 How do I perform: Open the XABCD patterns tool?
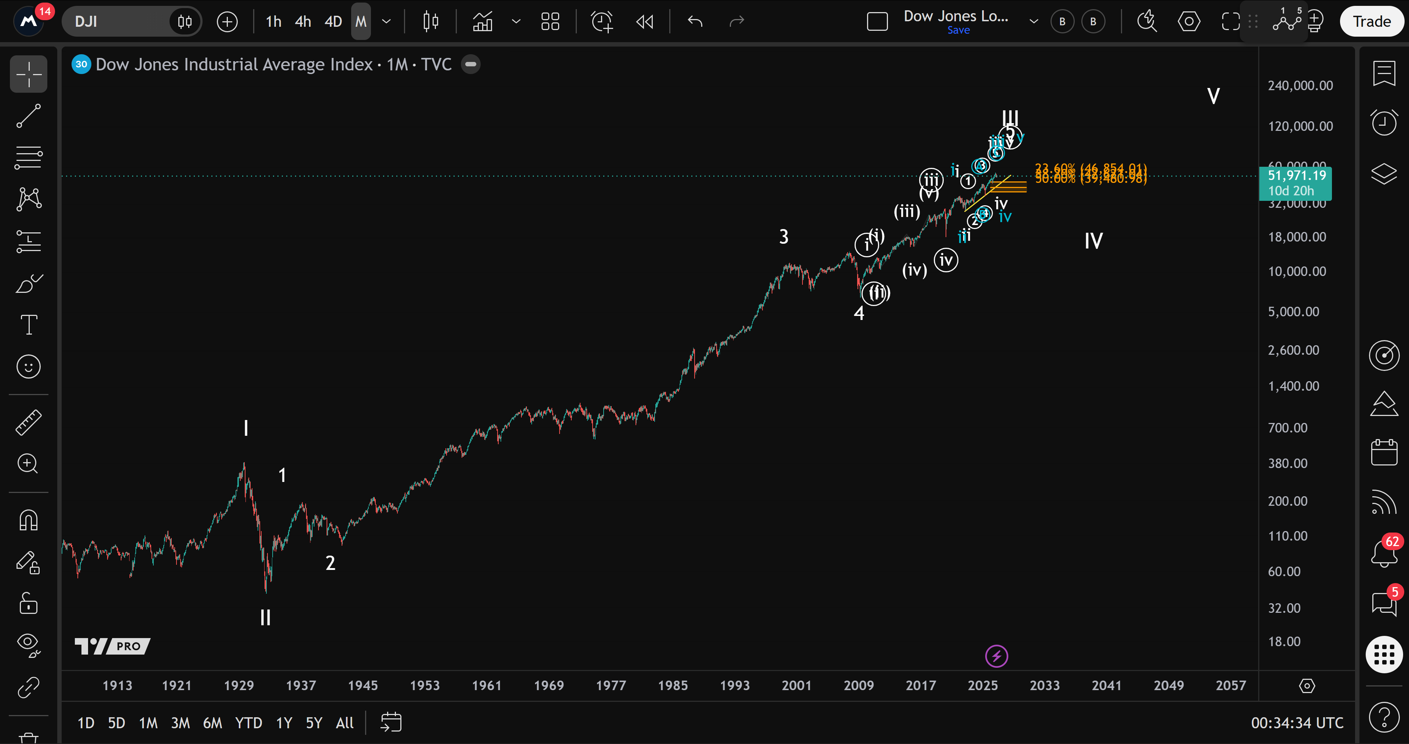29,199
